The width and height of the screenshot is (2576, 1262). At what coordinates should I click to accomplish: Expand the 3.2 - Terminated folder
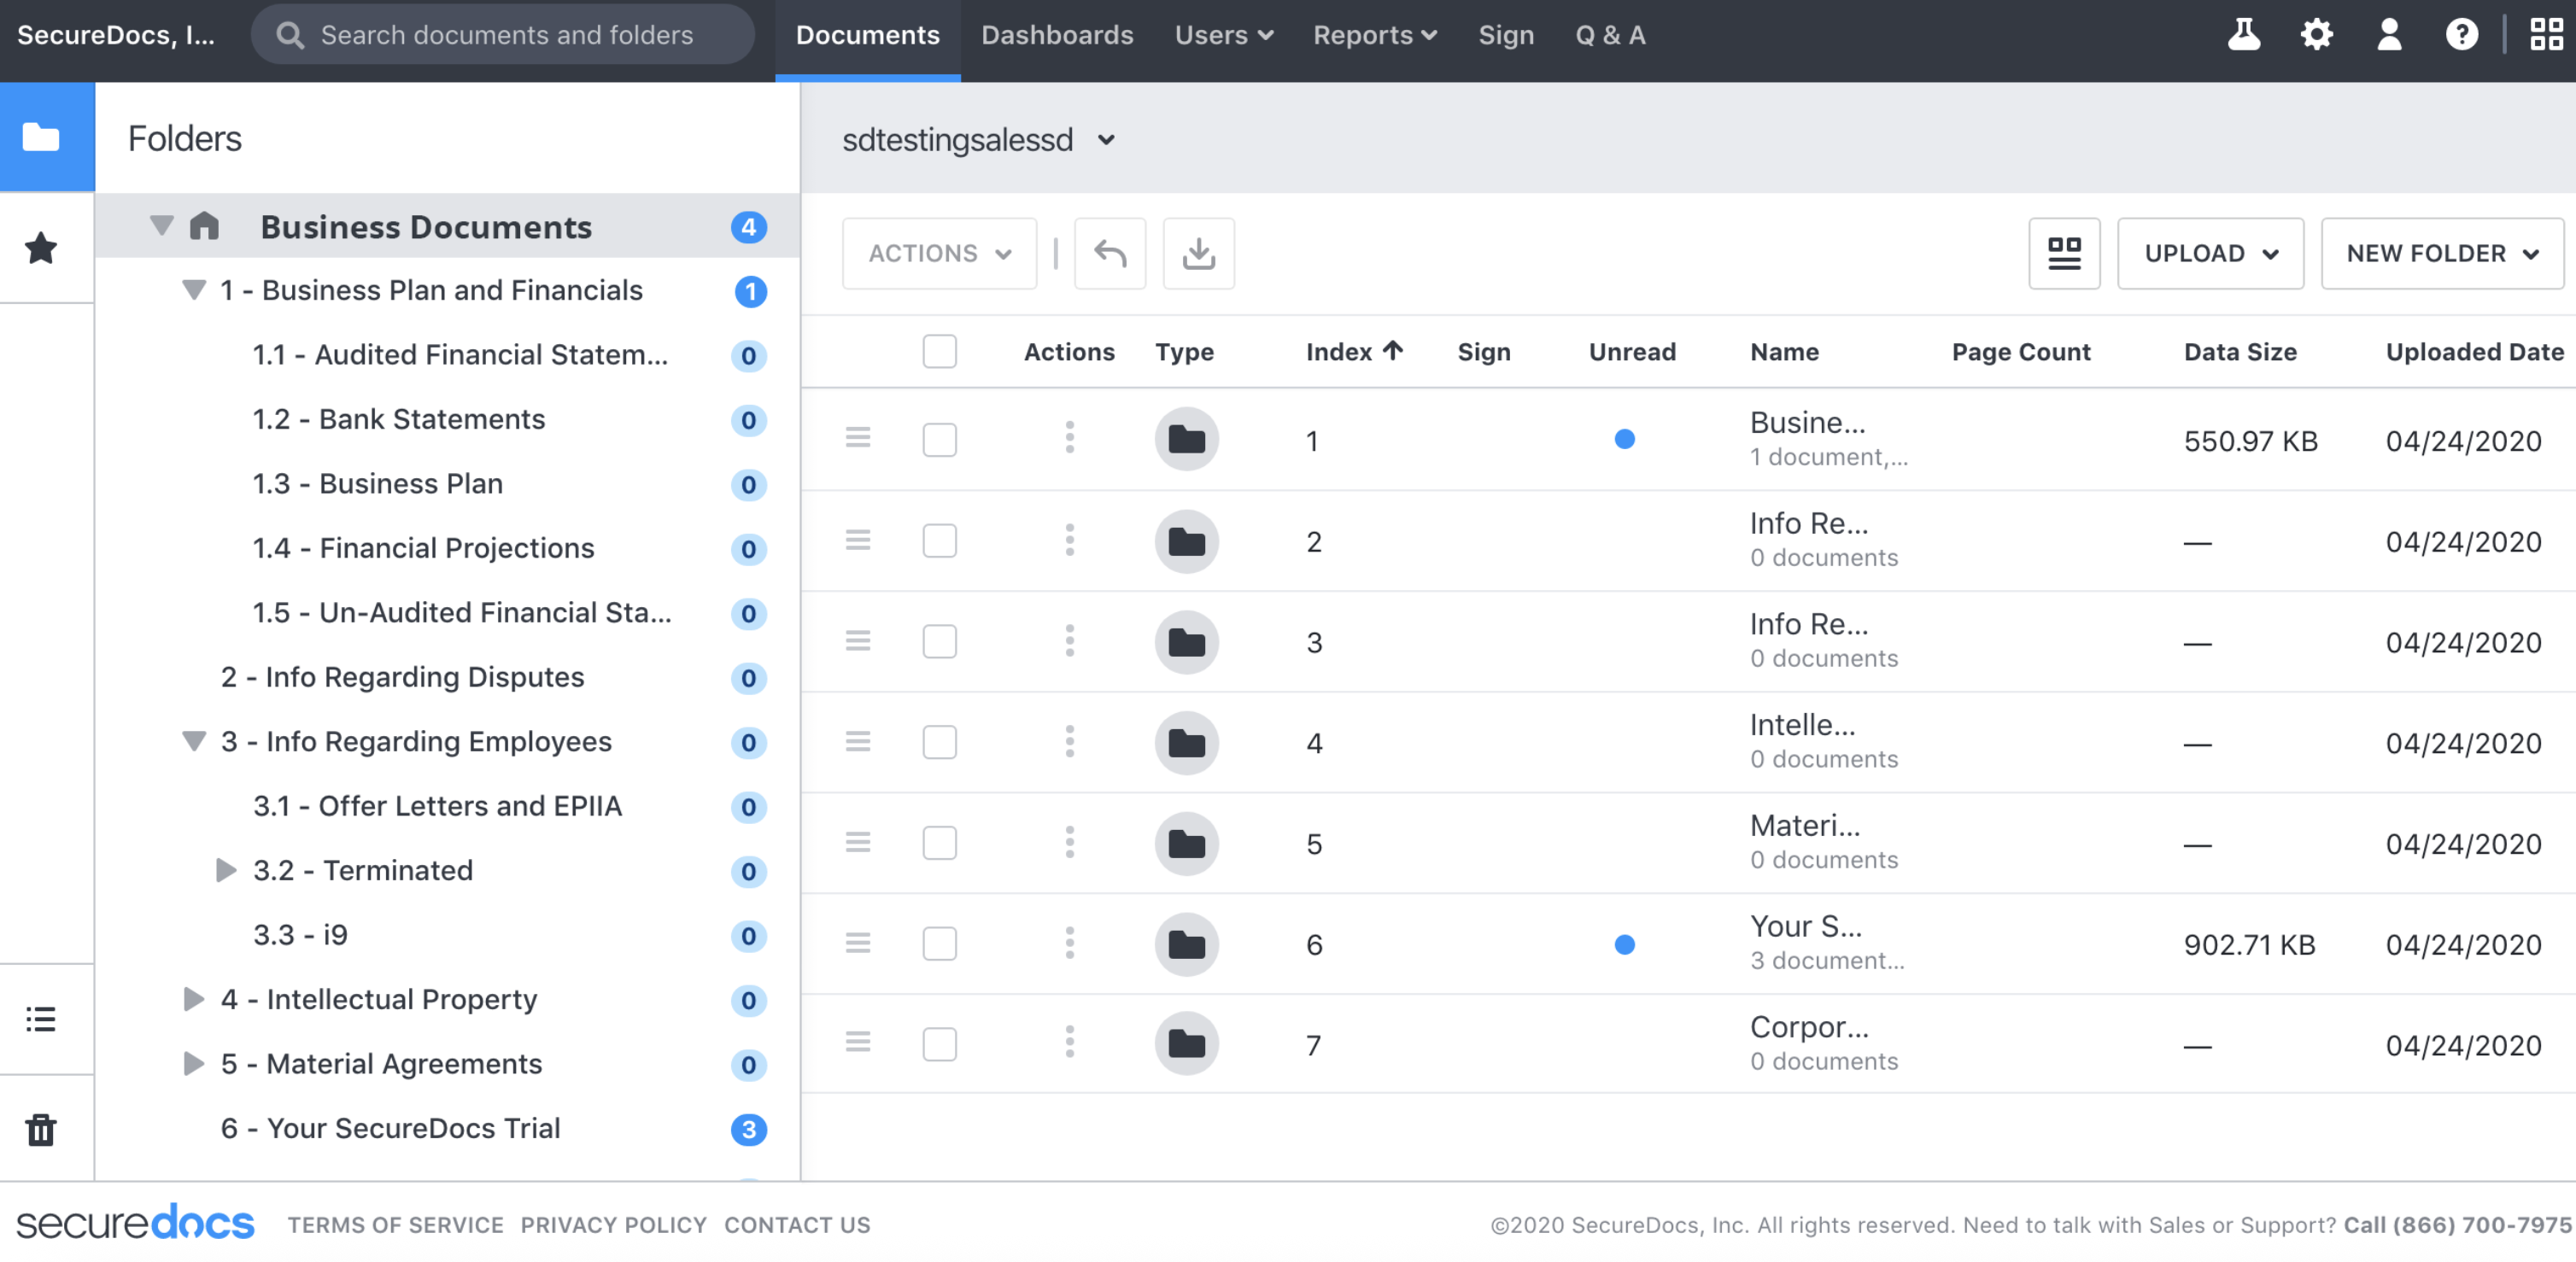click(226, 870)
